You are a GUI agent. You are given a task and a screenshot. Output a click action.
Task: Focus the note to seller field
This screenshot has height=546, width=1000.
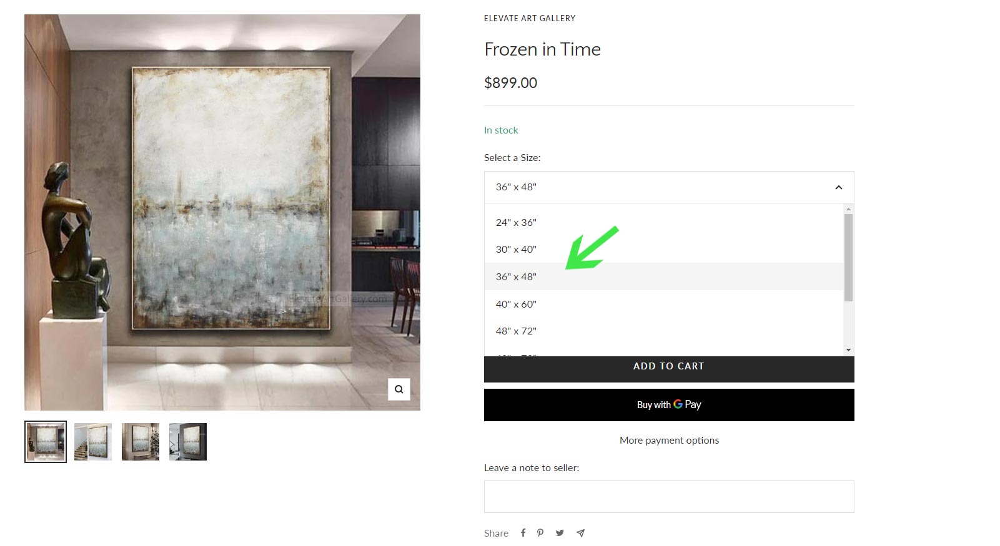tap(669, 497)
